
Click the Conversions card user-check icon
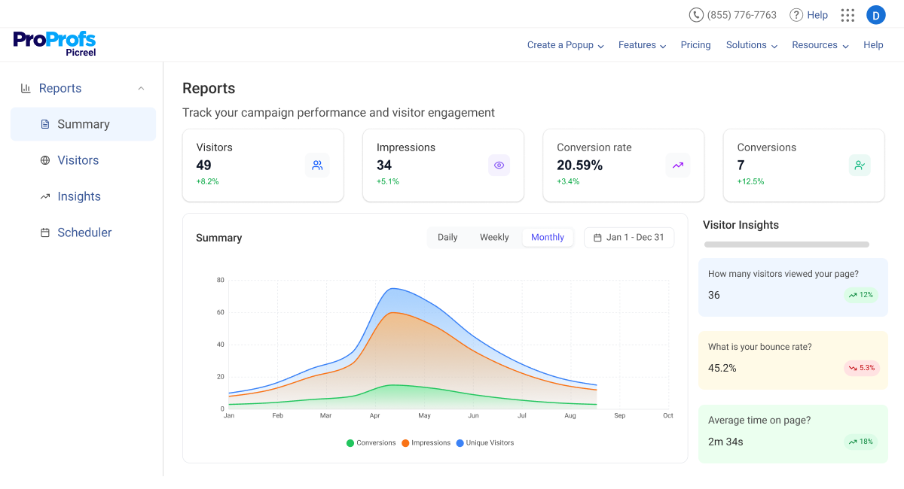click(859, 166)
